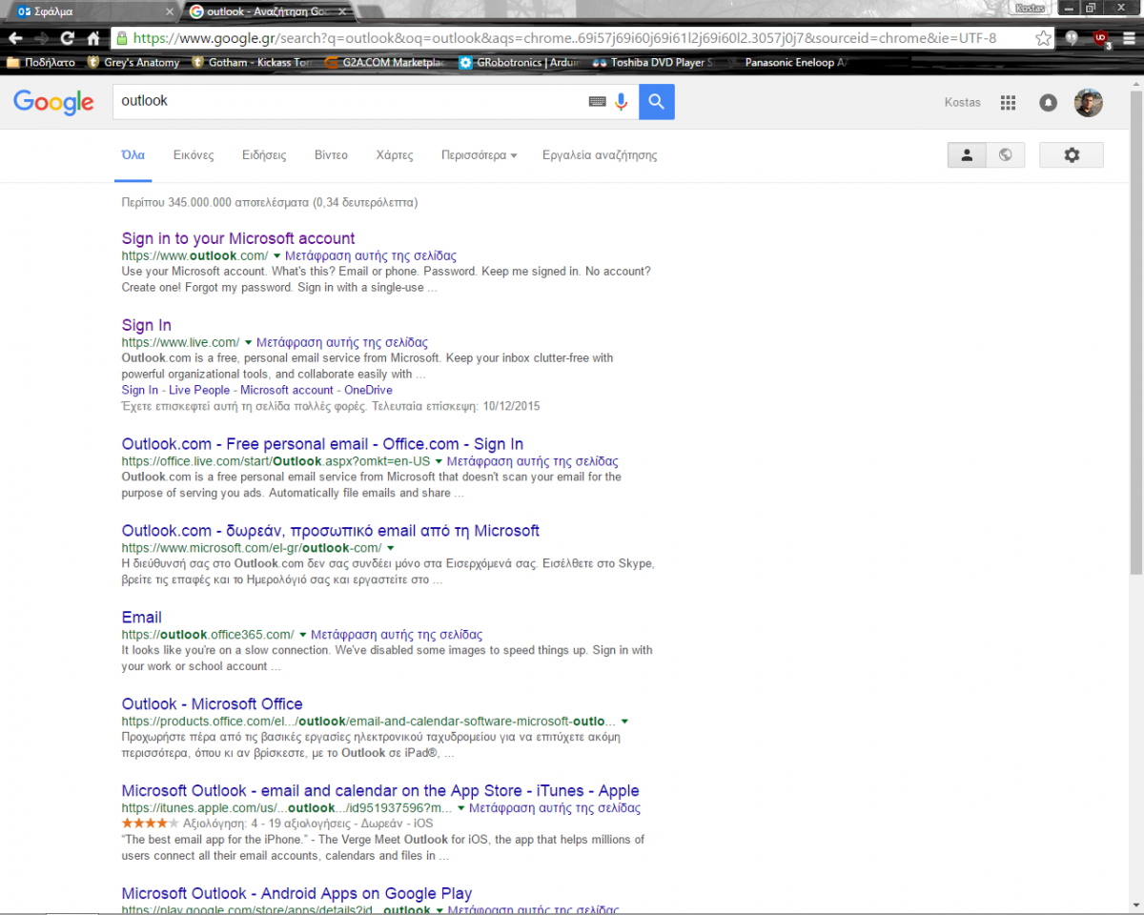Open the Ποδήλατο bookmarks folder
1144x915 pixels.
pos(41,63)
